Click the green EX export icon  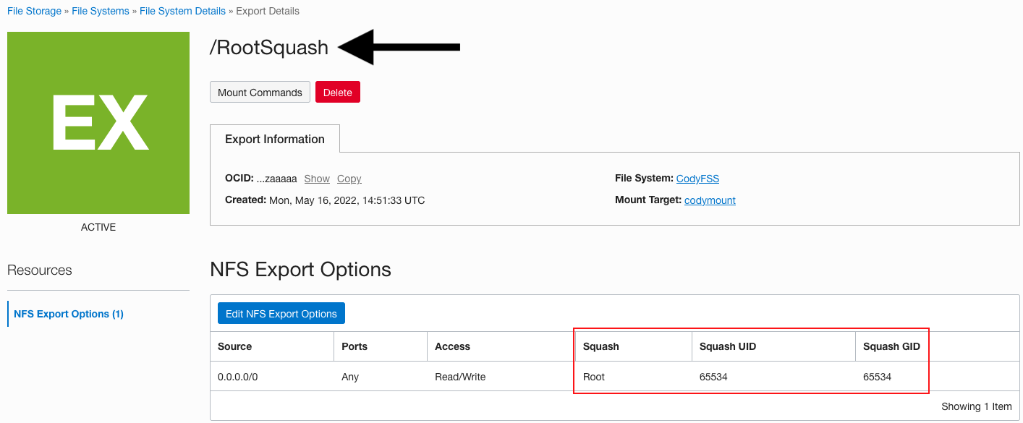point(98,122)
